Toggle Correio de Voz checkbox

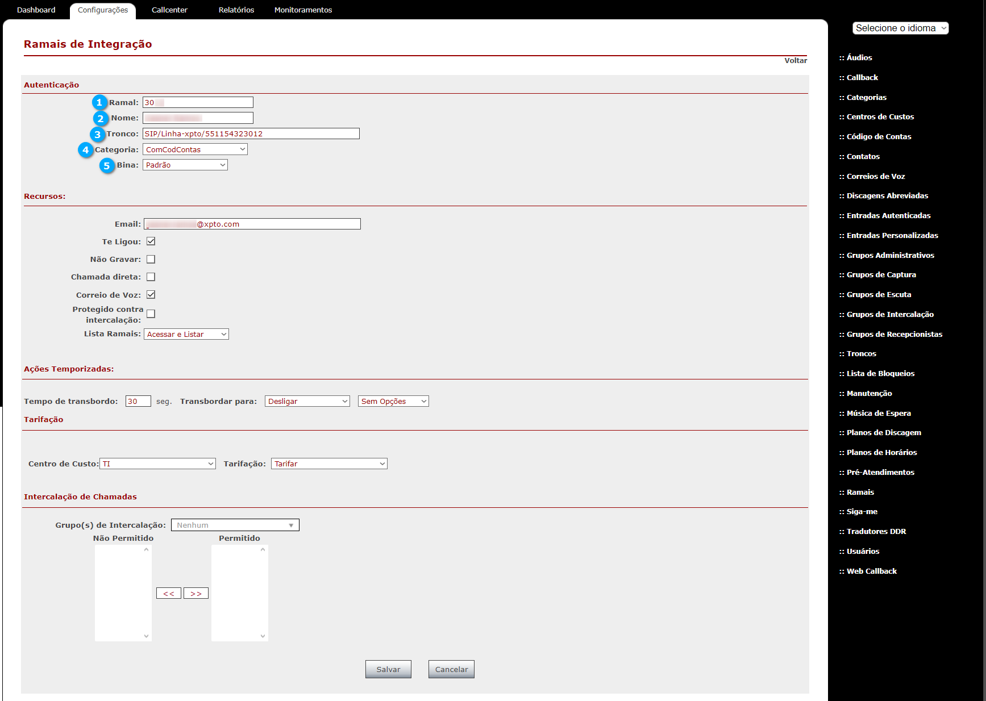[x=151, y=295]
